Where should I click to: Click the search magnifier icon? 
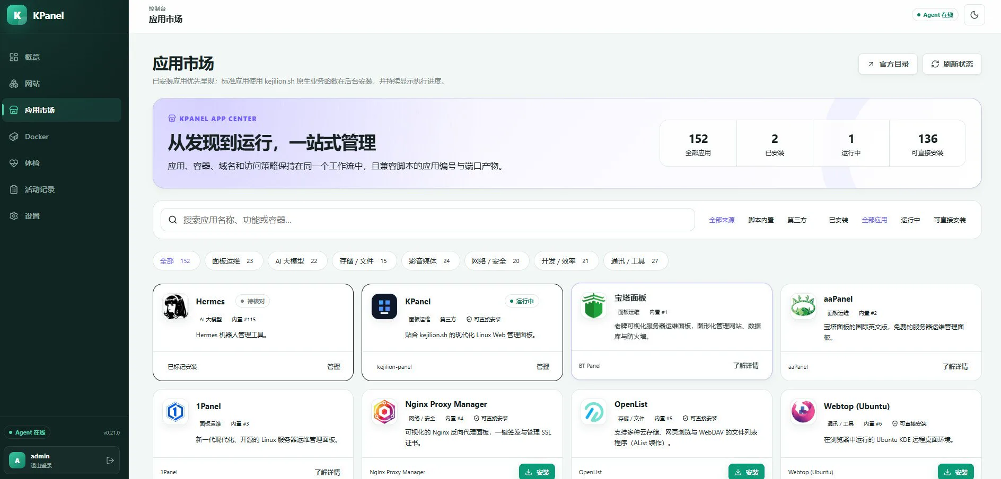(x=173, y=220)
